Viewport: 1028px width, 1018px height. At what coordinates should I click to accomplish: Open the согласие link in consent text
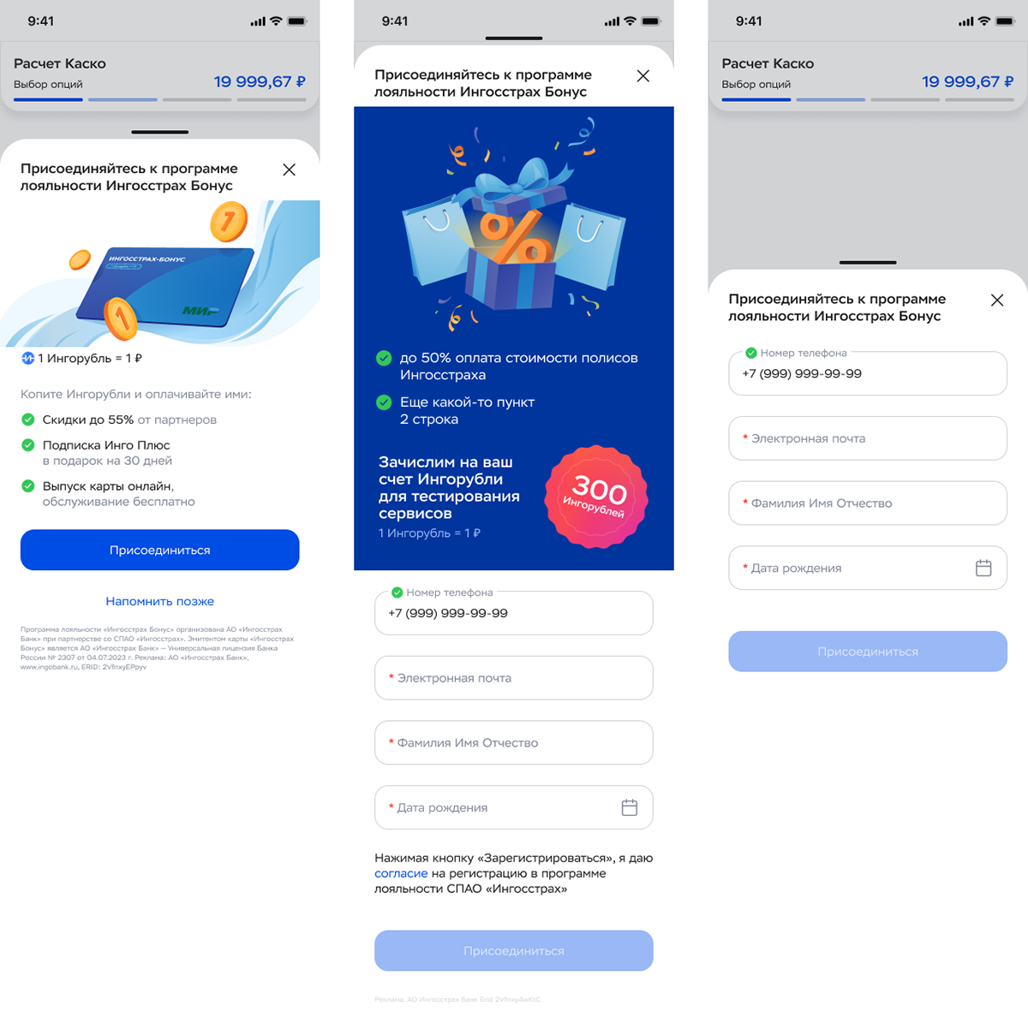point(401,873)
